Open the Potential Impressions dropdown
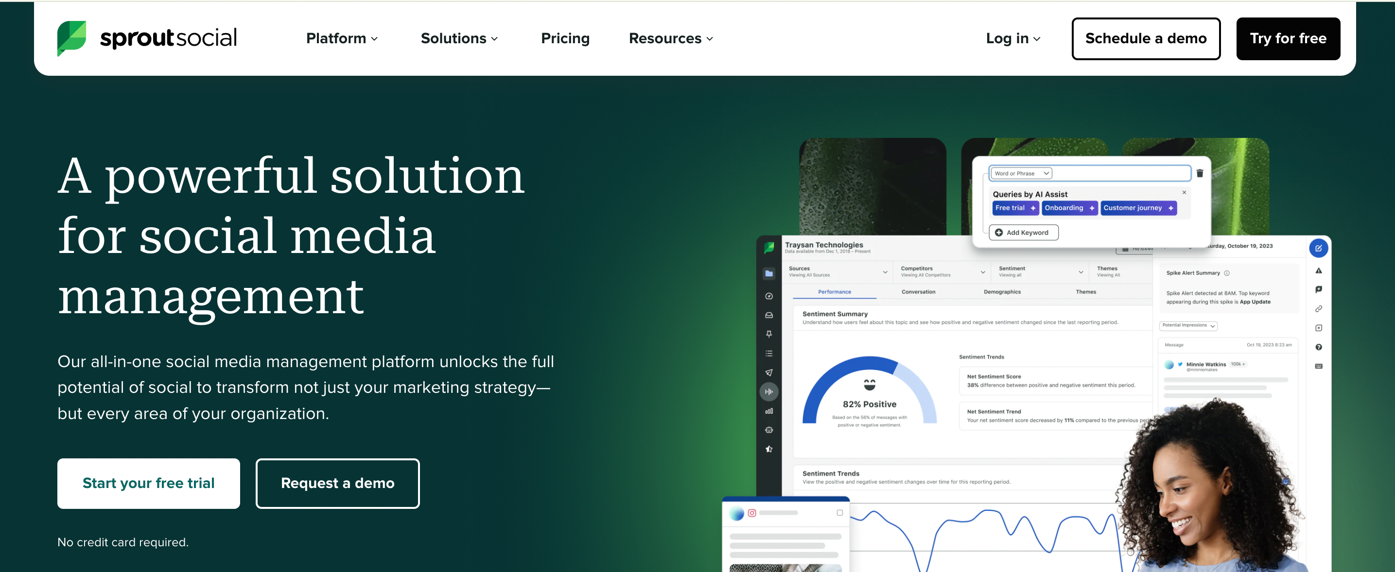The width and height of the screenshot is (1395, 572). (x=1189, y=325)
